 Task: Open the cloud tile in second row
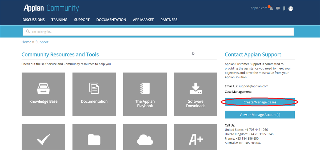(145, 137)
